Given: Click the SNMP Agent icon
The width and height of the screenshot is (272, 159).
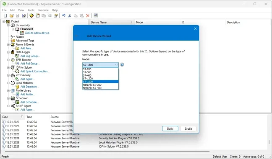Looking at the screenshot, I should [x=13, y=106].
